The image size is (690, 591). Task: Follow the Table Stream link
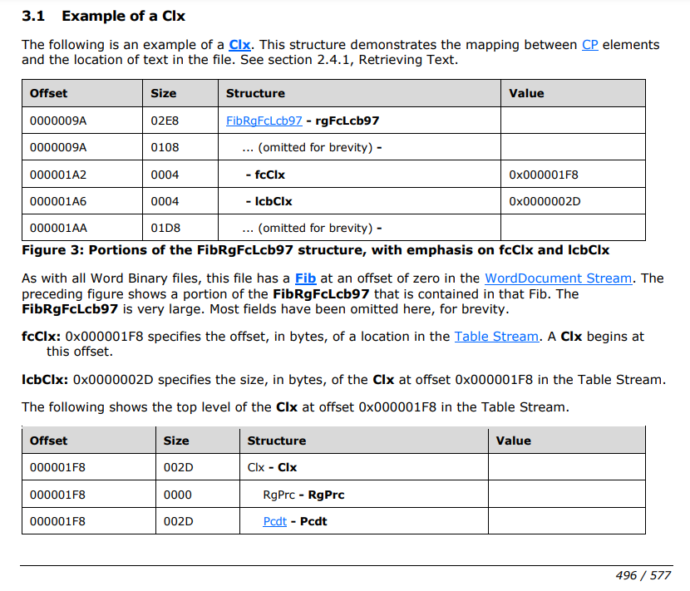point(496,337)
